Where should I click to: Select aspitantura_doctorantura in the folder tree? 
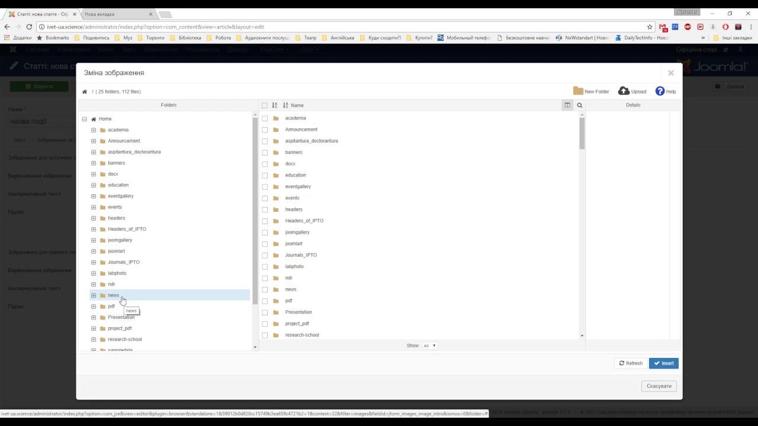(134, 152)
